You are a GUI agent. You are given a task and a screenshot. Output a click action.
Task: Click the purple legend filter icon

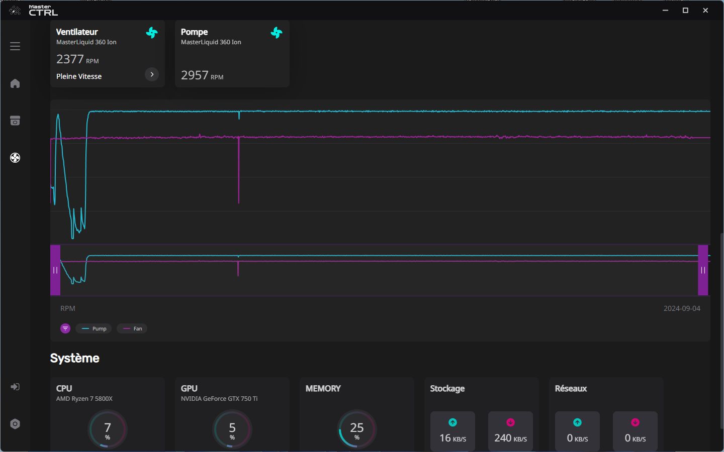pos(65,328)
